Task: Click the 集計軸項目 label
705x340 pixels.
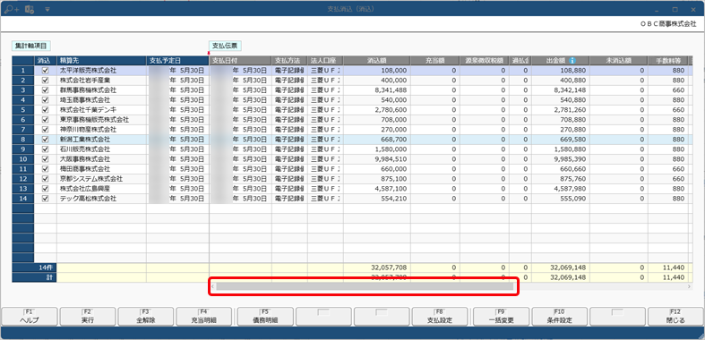Action: (31, 46)
